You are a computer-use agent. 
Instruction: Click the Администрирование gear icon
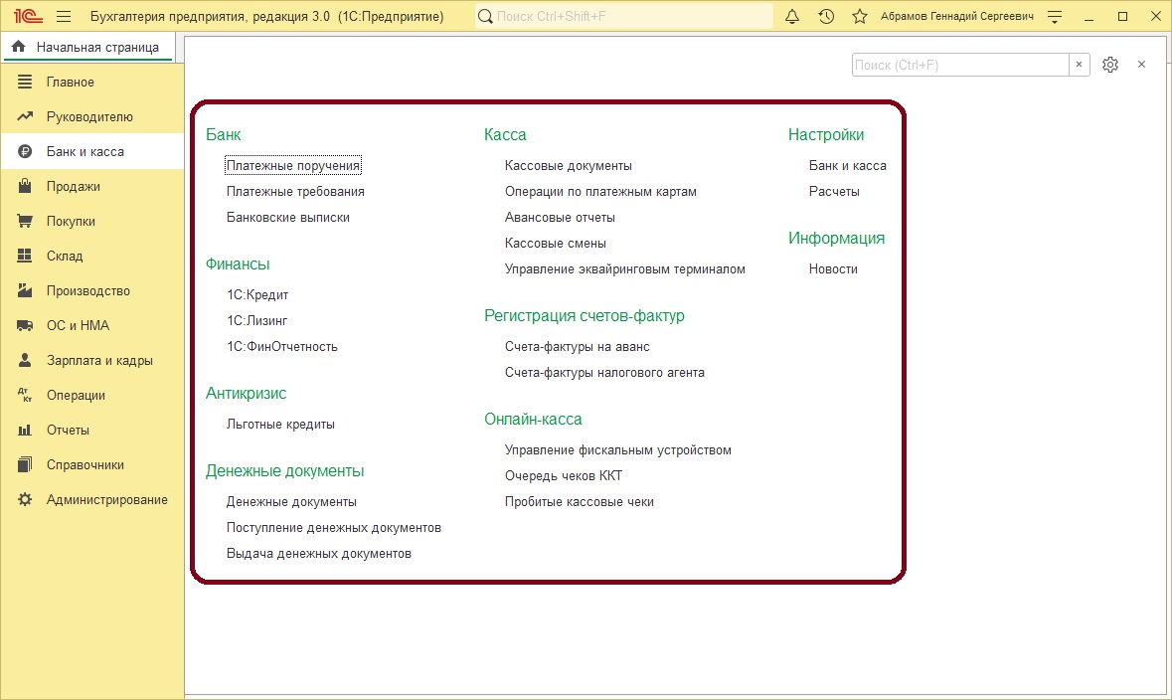coord(27,499)
